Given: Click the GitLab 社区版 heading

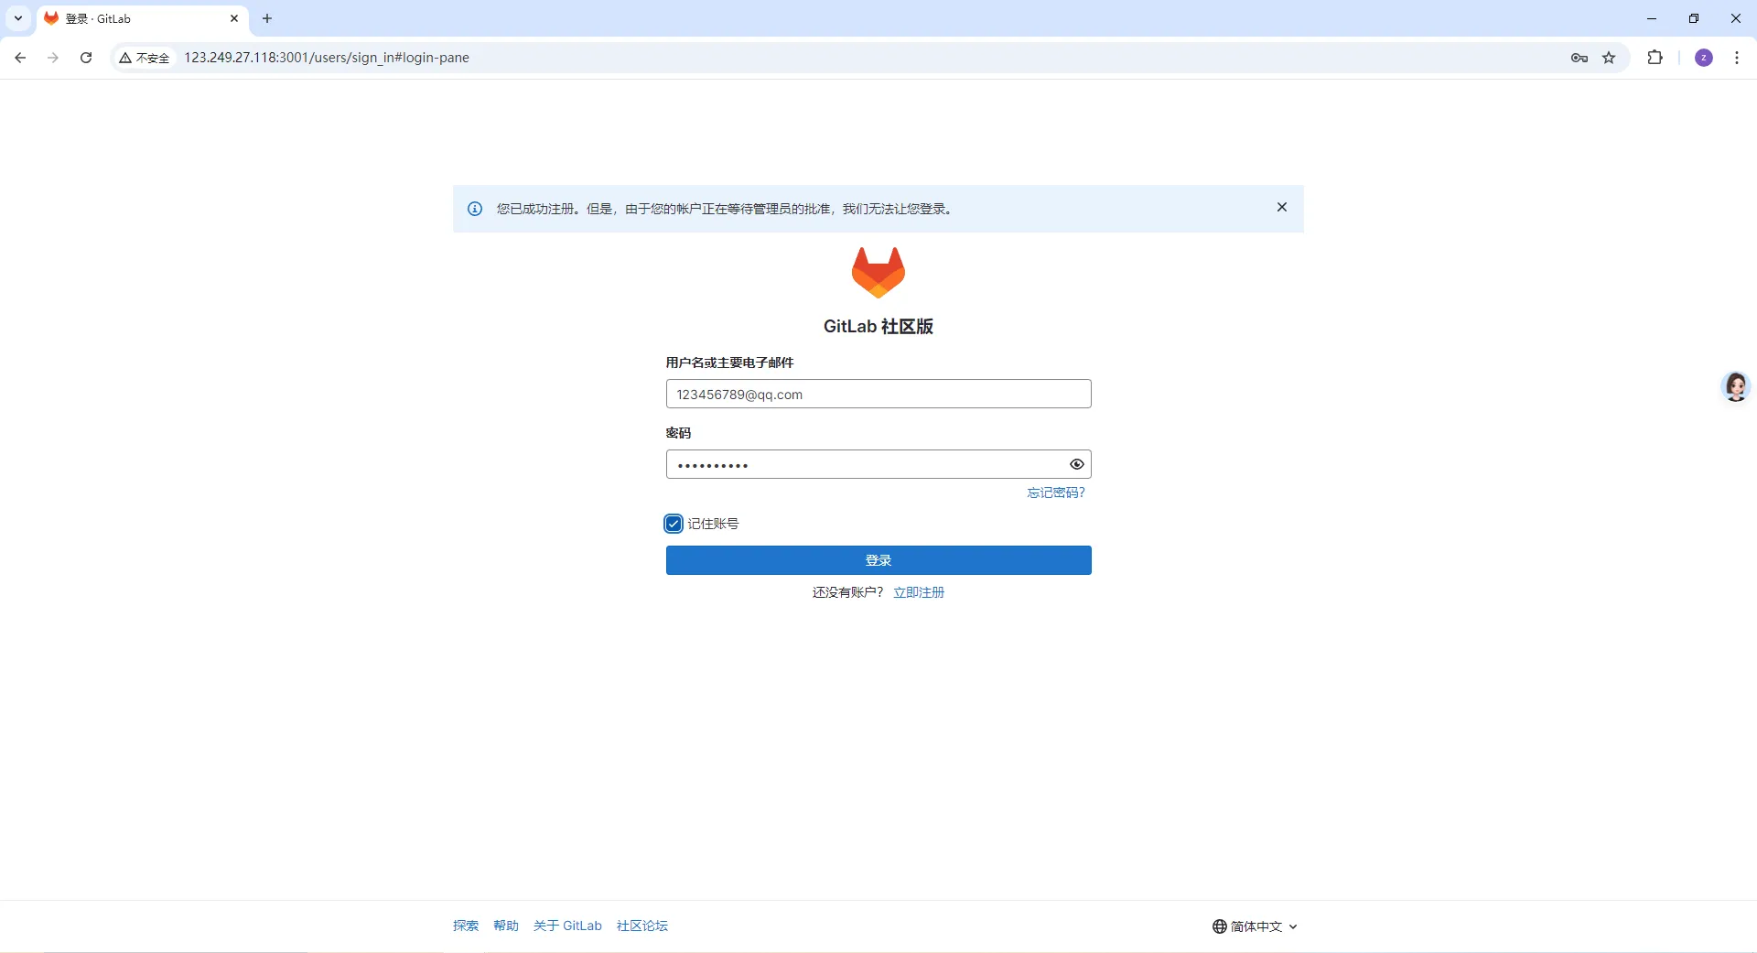Looking at the screenshot, I should [878, 326].
